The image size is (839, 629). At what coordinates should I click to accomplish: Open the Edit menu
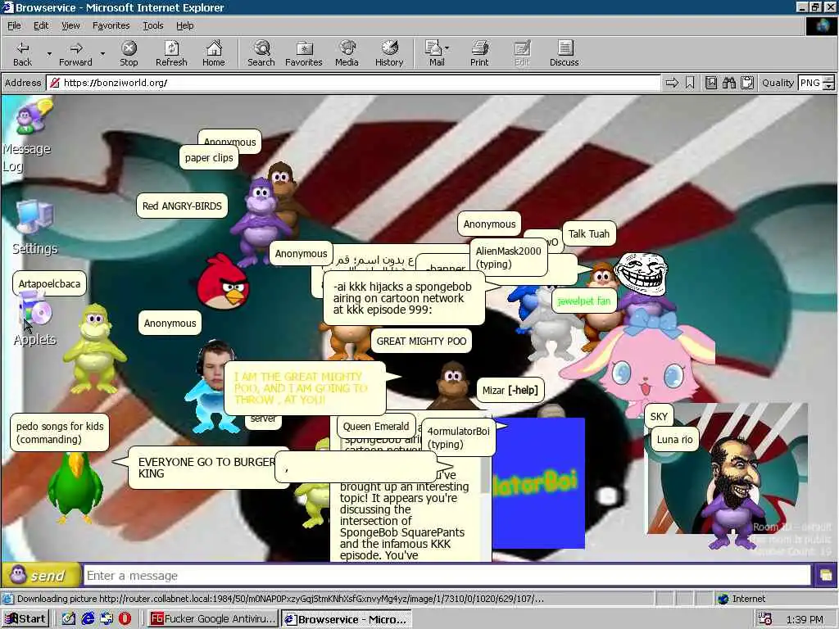click(x=41, y=25)
